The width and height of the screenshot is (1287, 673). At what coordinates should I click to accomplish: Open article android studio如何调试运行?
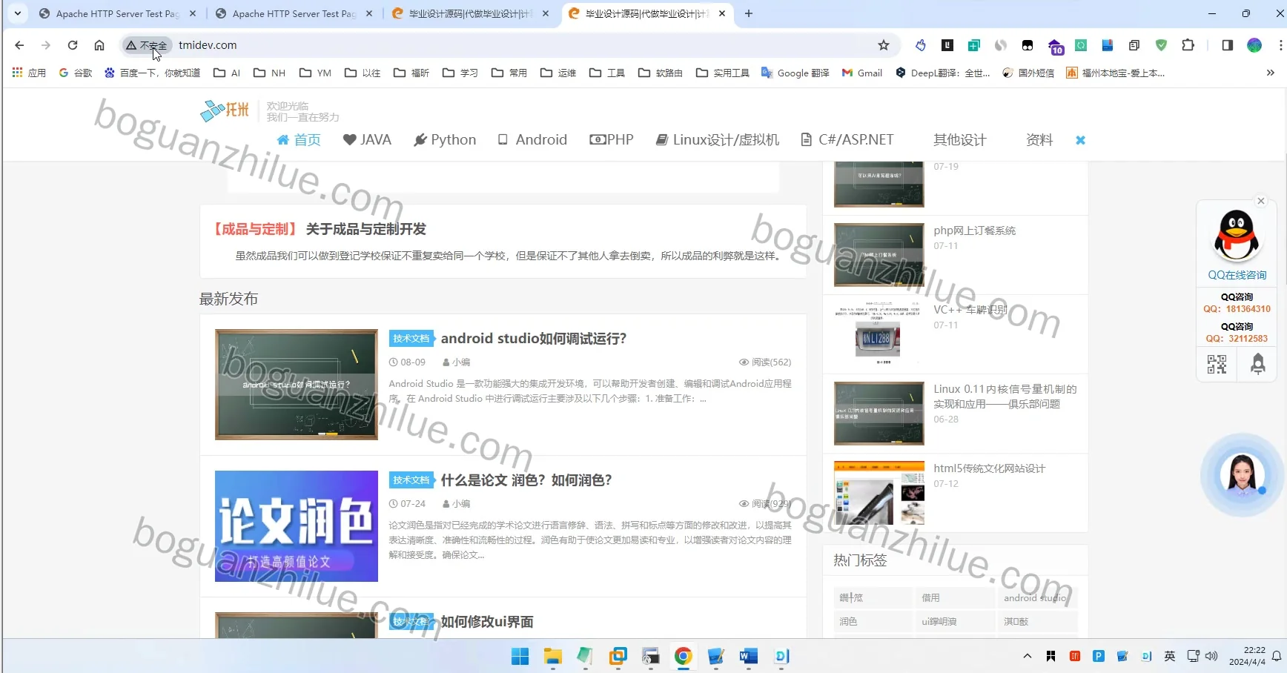534,339
